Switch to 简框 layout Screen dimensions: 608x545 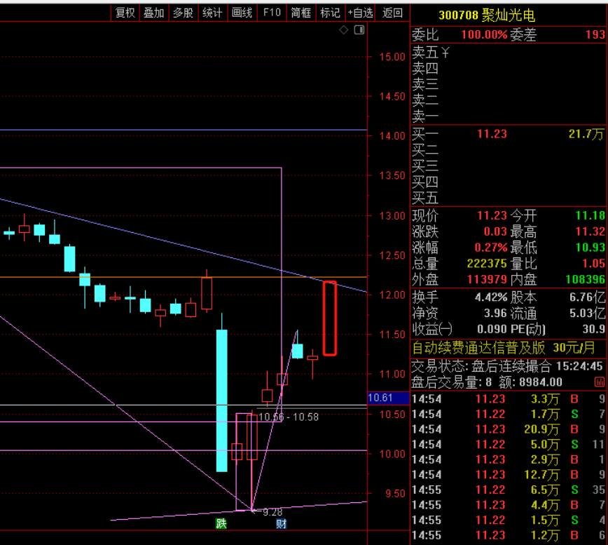pyautogui.click(x=301, y=13)
